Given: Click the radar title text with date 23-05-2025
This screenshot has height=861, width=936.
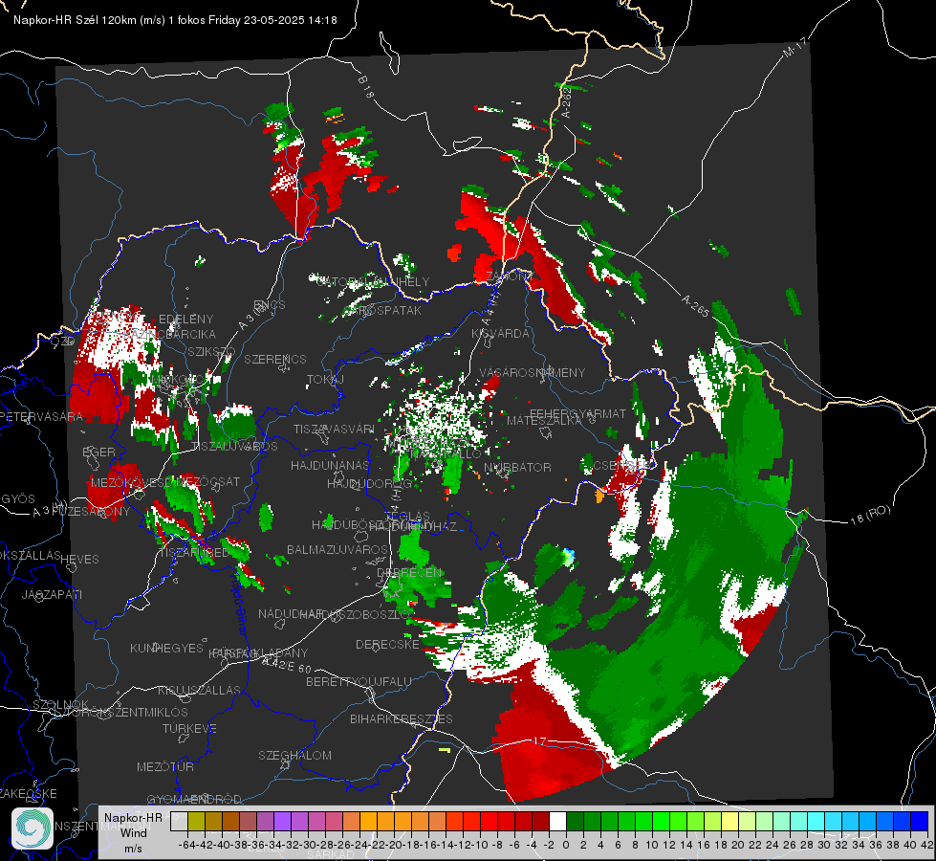Looking at the screenshot, I should [175, 20].
